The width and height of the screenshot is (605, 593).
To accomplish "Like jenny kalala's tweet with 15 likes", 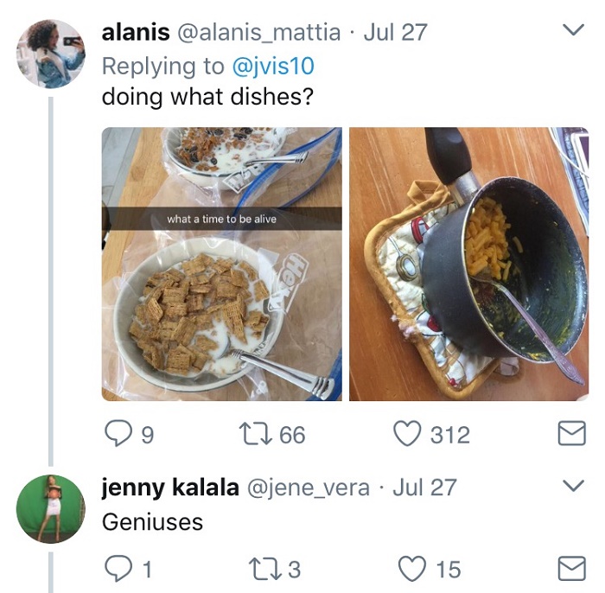I will tap(411, 568).
